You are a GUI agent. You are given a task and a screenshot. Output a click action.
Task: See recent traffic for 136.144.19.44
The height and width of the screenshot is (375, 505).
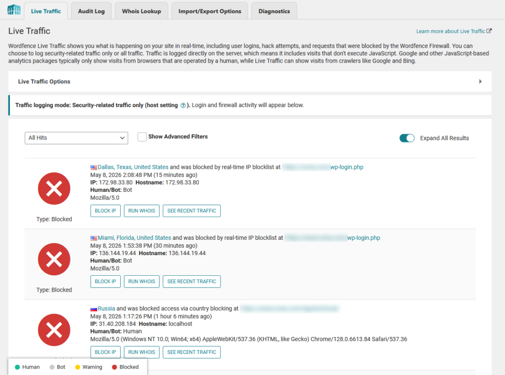point(192,281)
